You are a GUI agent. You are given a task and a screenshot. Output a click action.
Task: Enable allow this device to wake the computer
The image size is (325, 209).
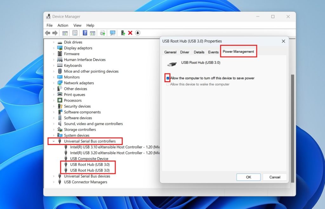[168, 84]
